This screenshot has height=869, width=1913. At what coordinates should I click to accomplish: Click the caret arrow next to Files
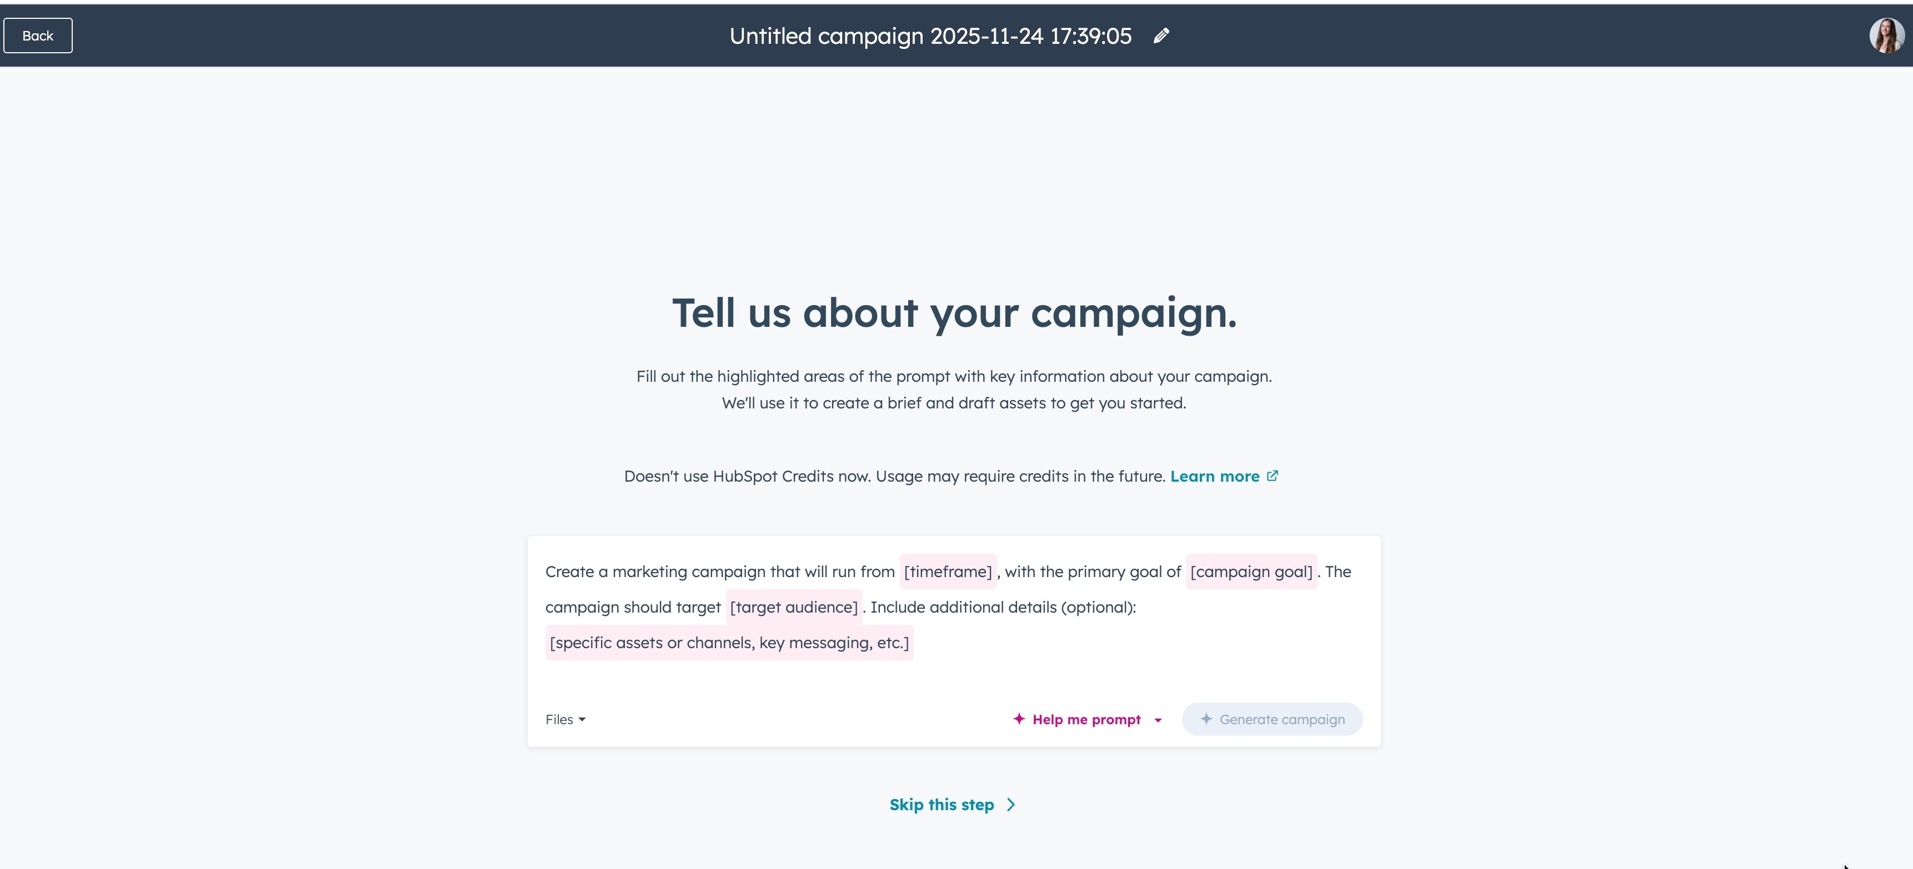click(582, 719)
